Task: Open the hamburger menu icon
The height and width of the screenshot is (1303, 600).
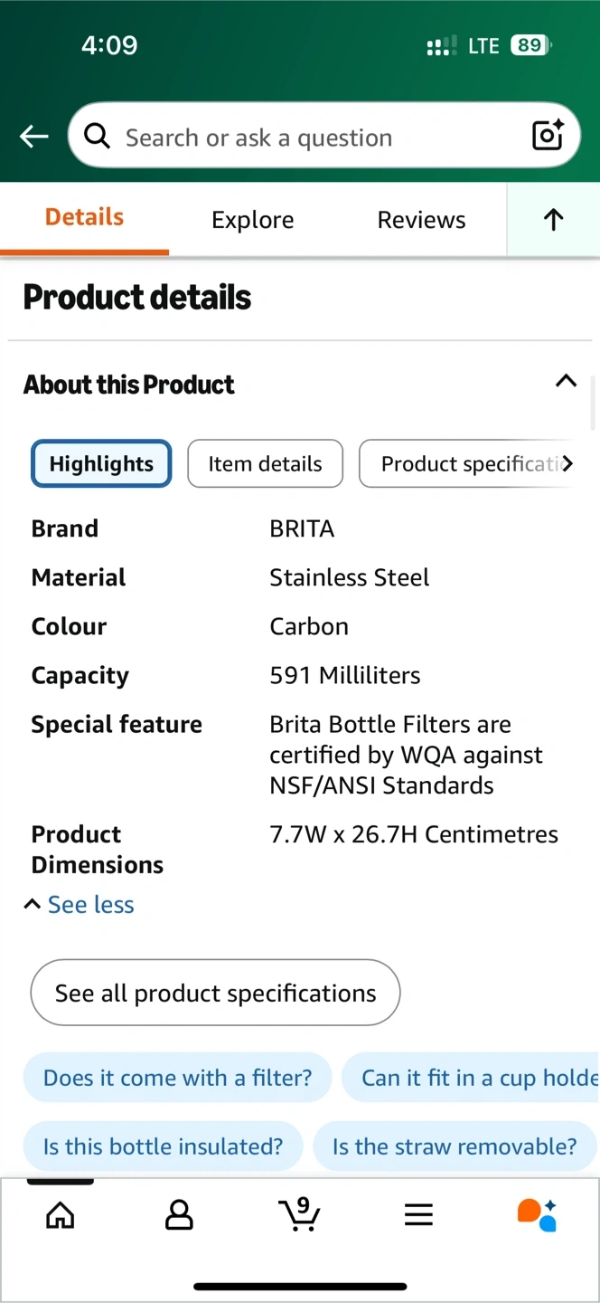Action: [x=418, y=1215]
